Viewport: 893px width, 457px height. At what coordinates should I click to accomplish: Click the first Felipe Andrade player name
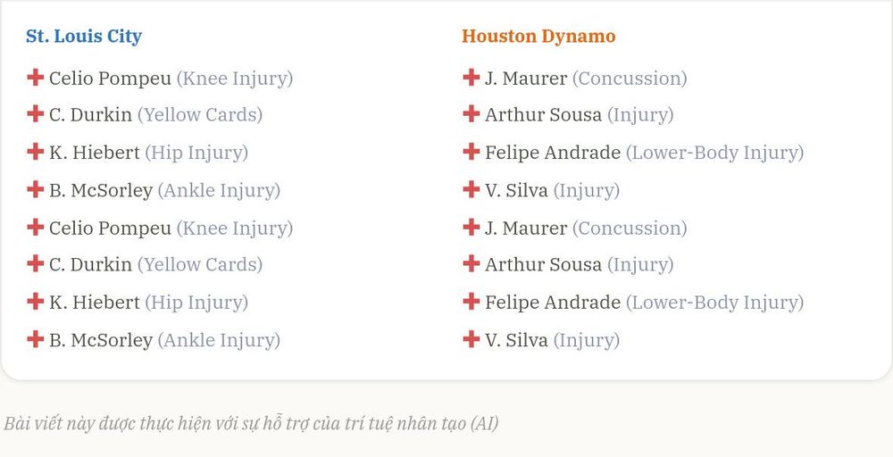553,153
